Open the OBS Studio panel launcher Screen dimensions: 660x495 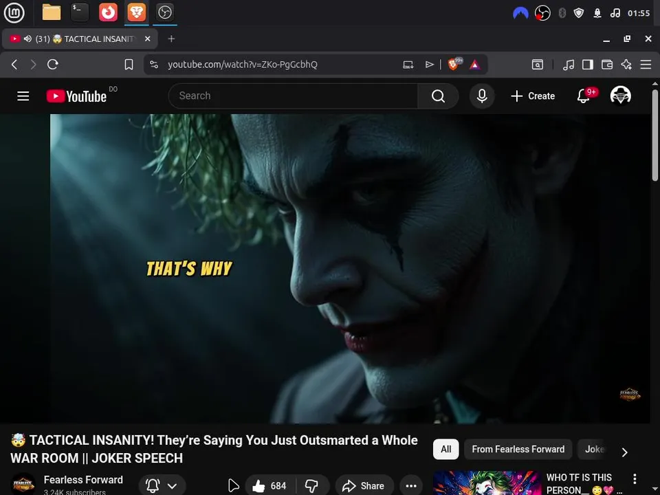click(x=164, y=12)
